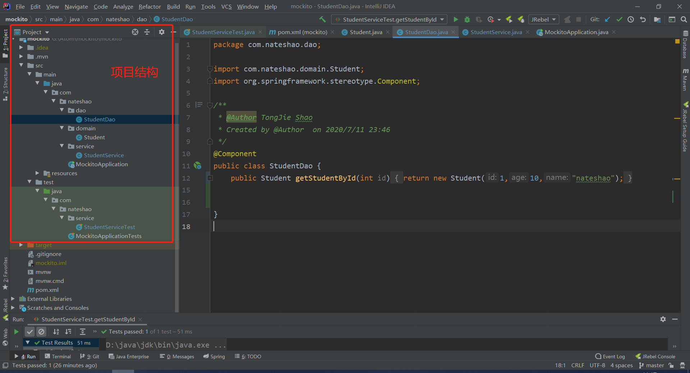This screenshot has width=690, height=373.
Task: Open Project panel settings gear
Action: (162, 32)
